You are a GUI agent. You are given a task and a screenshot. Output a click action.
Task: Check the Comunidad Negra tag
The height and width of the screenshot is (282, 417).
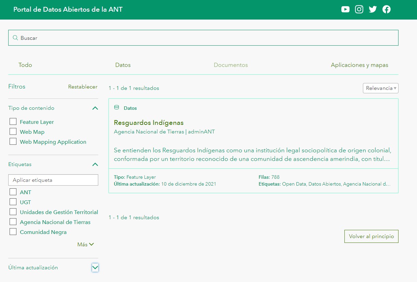pos(13,232)
